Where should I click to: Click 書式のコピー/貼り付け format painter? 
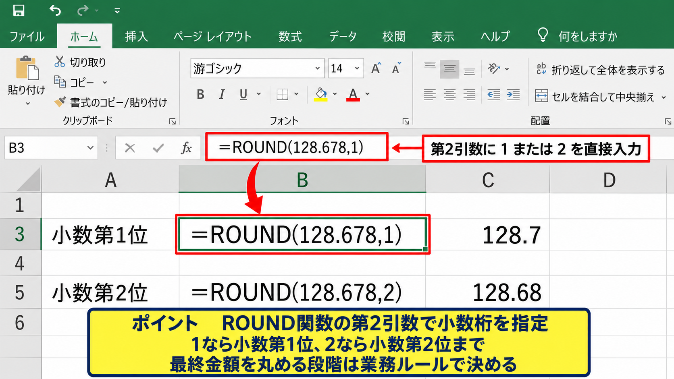pos(111,102)
